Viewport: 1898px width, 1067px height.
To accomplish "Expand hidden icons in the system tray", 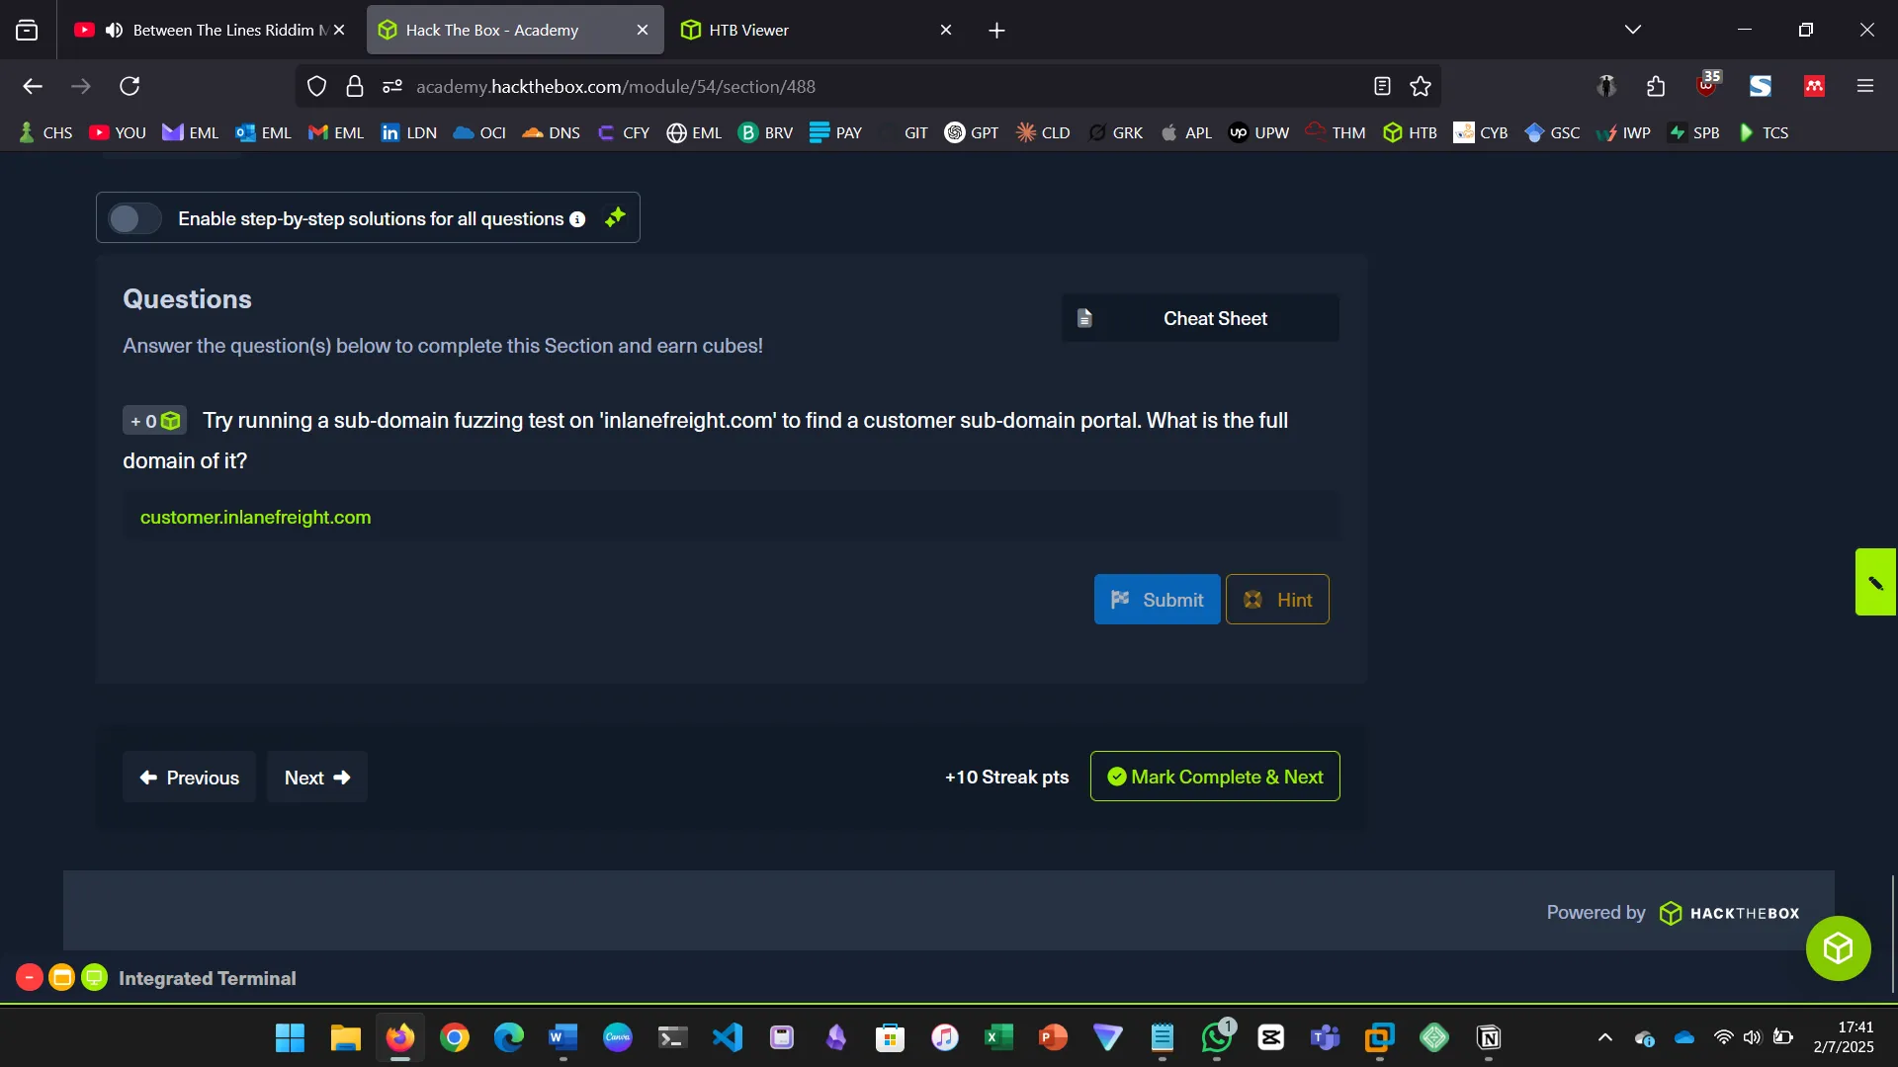I will click(x=1604, y=1038).
